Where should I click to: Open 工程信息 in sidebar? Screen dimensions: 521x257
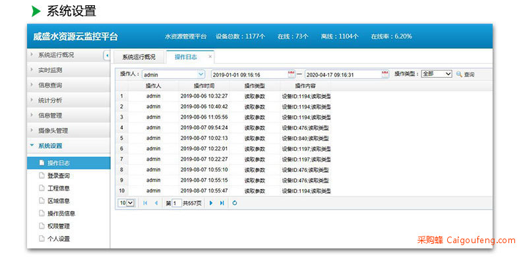[x=59, y=188]
